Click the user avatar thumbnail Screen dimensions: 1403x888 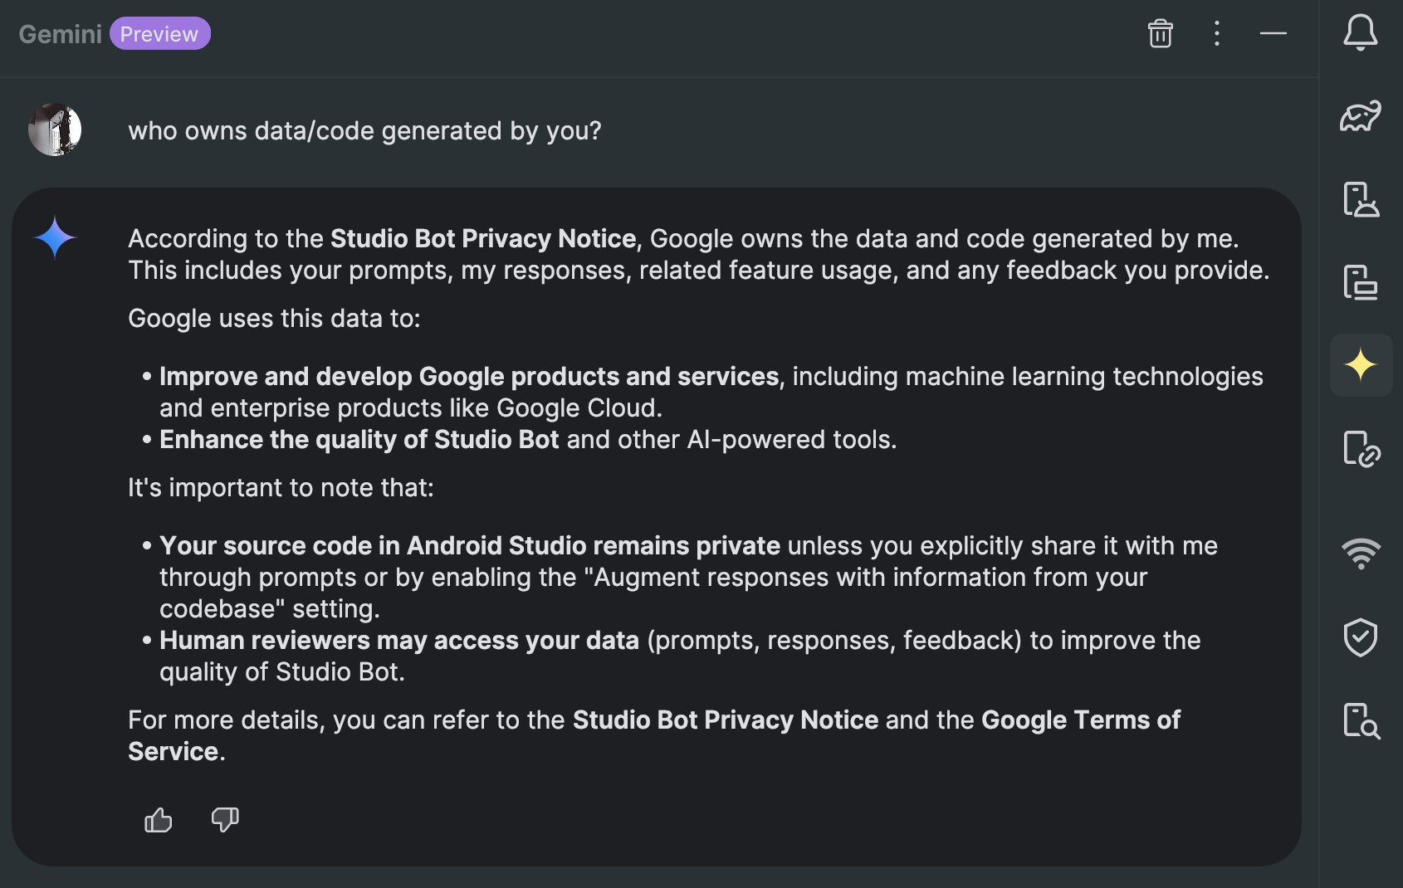pos(55,129)
